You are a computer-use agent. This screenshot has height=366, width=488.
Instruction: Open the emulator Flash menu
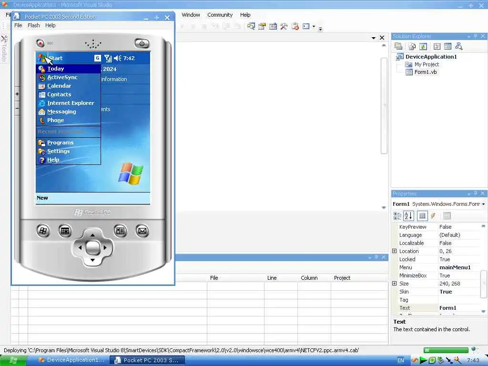34,25
